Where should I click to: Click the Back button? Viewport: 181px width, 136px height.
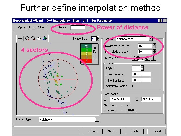tap(93, 131)
